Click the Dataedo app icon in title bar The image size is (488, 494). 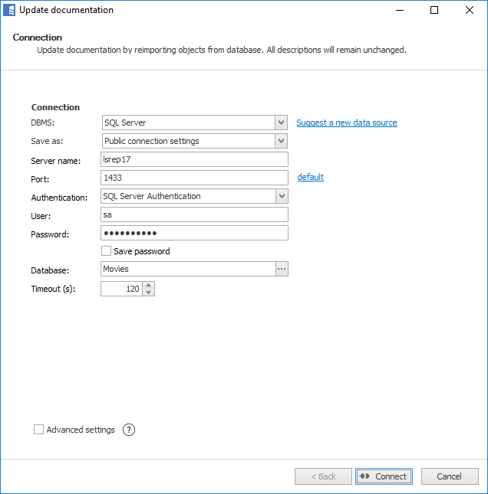9,11
